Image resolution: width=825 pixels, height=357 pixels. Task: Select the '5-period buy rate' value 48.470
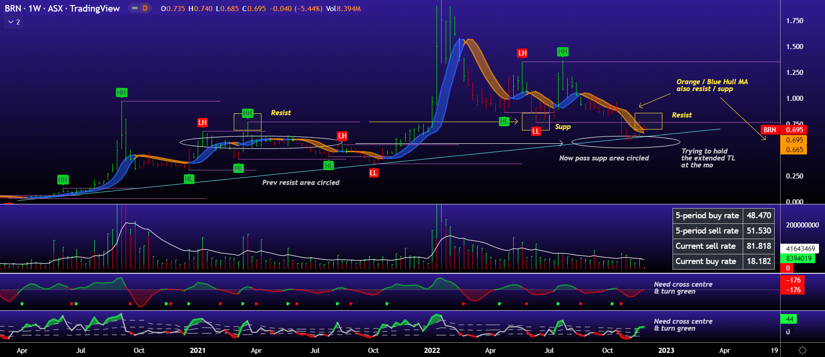point(758,215)
